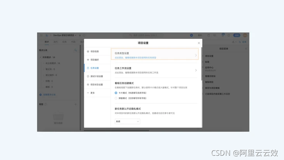Click the blue pill button near avatar
This screenshot has height=160, width=284.
237,35
